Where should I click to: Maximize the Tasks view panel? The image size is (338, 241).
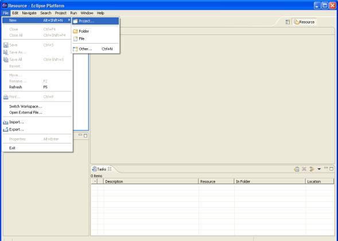coord(332,169)
